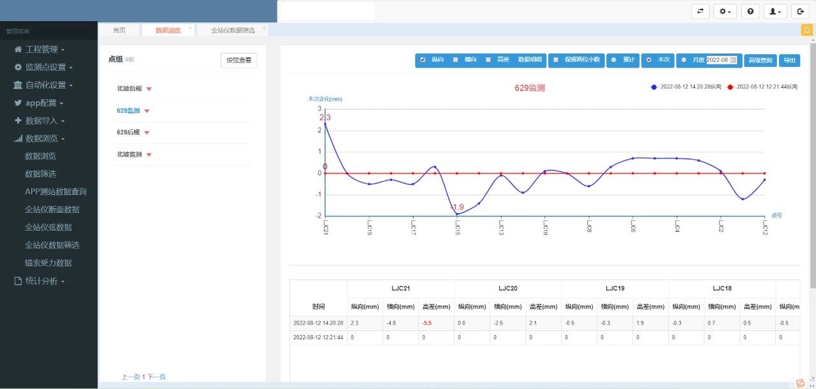Open the user account dropdown

tap(775, 11)
